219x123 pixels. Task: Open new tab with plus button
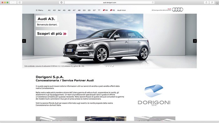tap(217, 3)
